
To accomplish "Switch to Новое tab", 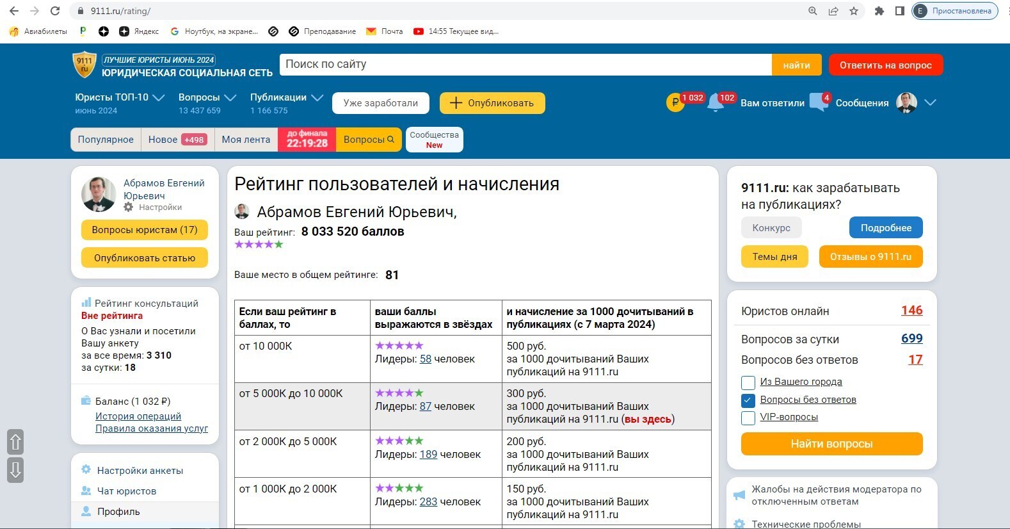I will coord(177,140).
